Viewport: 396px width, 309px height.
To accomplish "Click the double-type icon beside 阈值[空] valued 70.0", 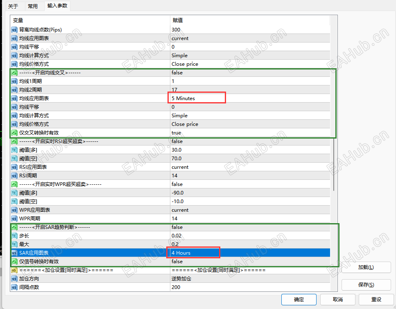I will [x=14, y=159].
